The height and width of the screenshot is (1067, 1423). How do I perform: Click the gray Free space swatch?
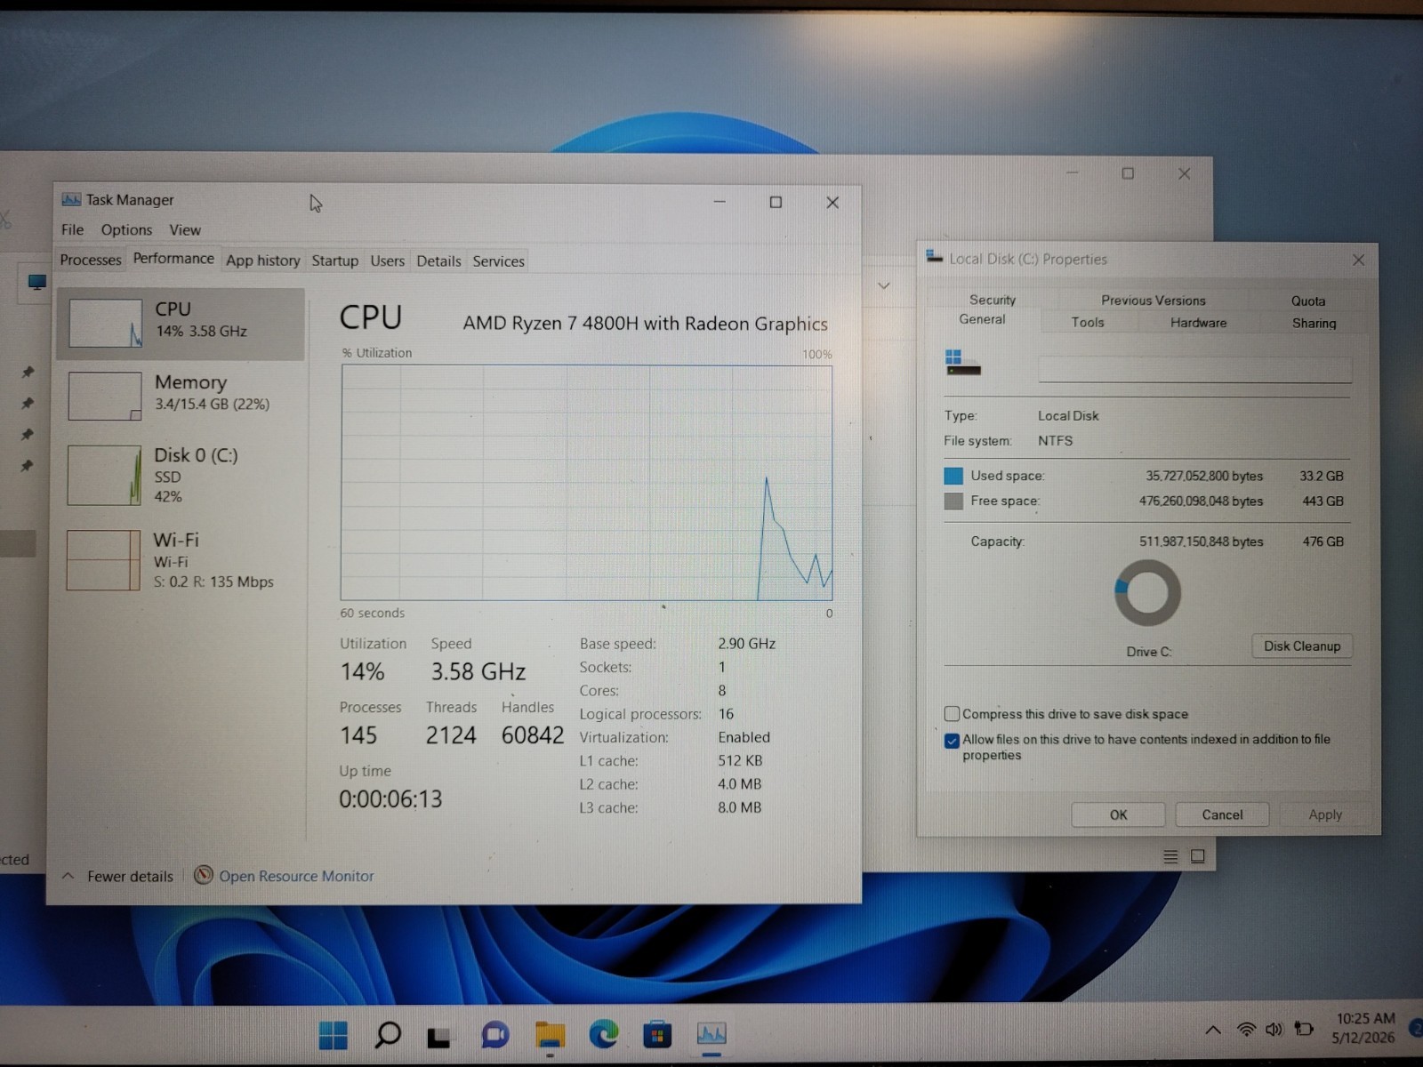point(953,501)
